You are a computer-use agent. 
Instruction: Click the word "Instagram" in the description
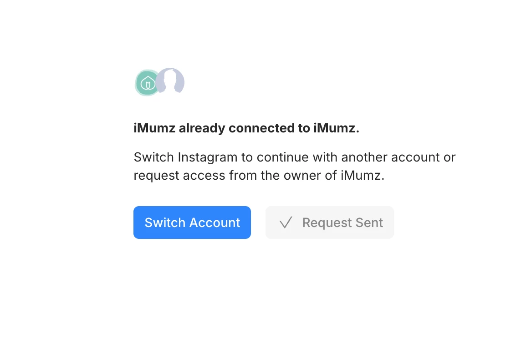click(x=207, y=157)
